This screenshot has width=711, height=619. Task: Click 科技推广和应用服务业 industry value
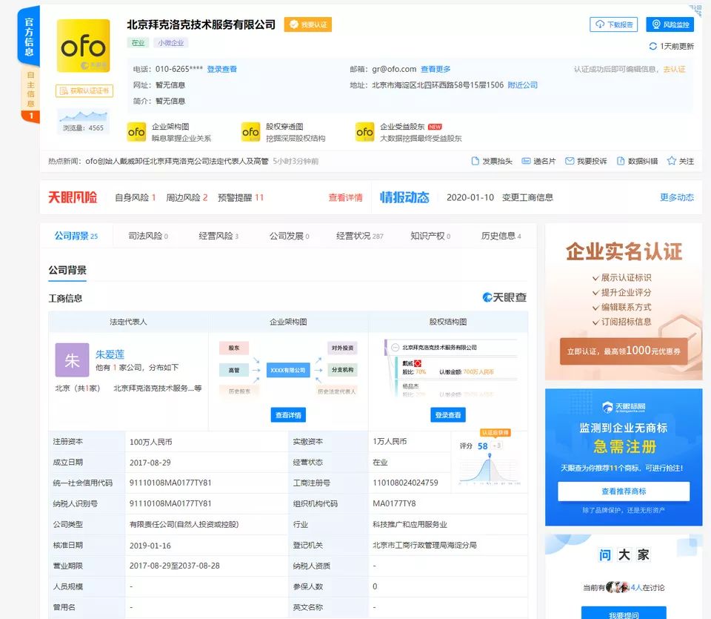click(410, 525)
